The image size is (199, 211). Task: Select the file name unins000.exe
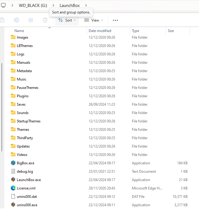(27, 205)
